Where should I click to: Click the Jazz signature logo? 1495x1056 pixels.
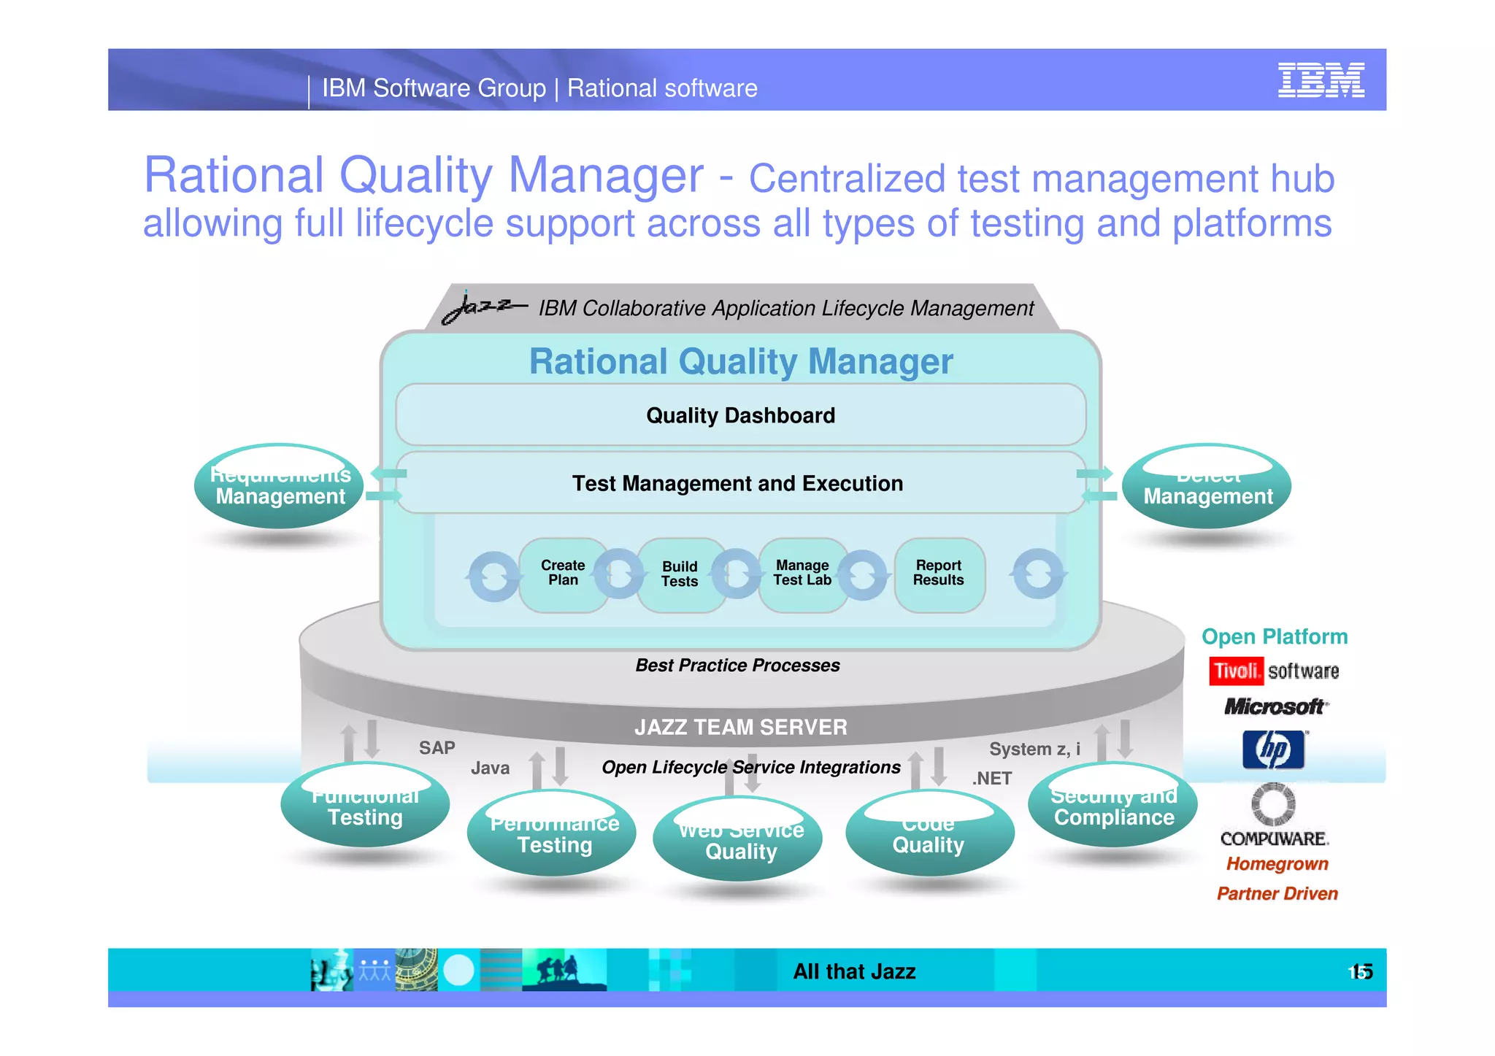pyautogui.click(x=483, y=307)
